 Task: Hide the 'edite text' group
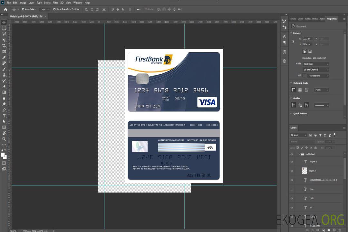click(x=292, y=154)
